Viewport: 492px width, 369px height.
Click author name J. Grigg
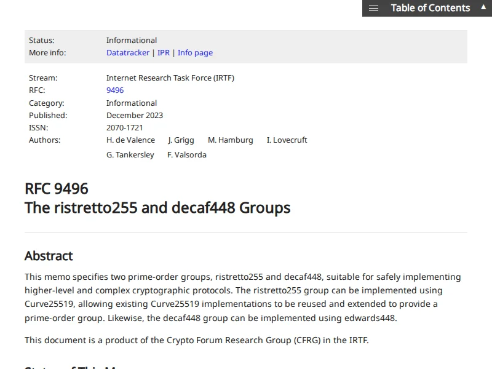pos(181,140)
